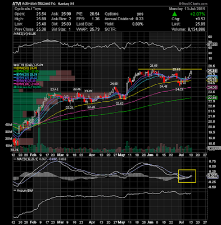Click the 22.21 low annotation
The image size is (221, 225).
click(x=70, y=107)
